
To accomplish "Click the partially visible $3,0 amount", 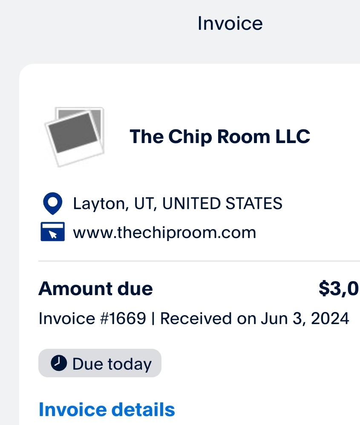I will [x=339, y=289].
